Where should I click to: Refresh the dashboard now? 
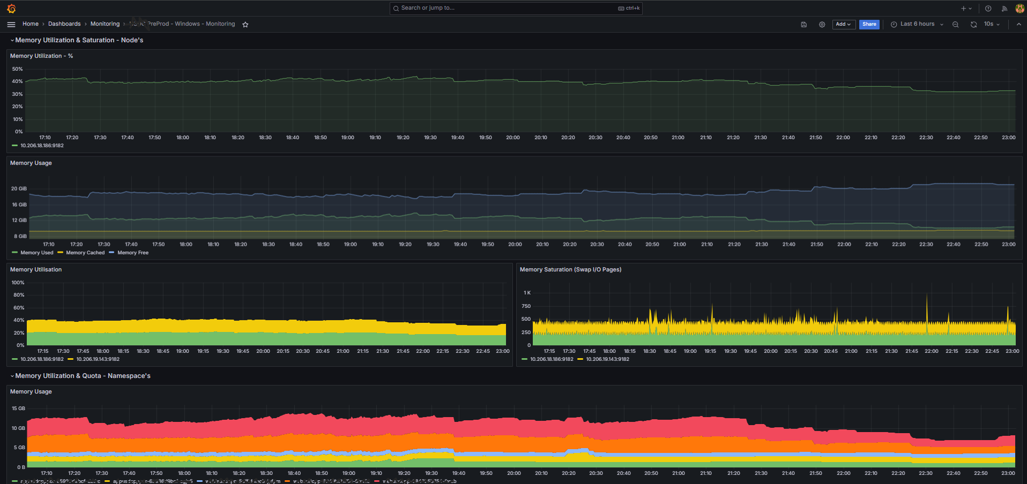[x=973, y=25]
